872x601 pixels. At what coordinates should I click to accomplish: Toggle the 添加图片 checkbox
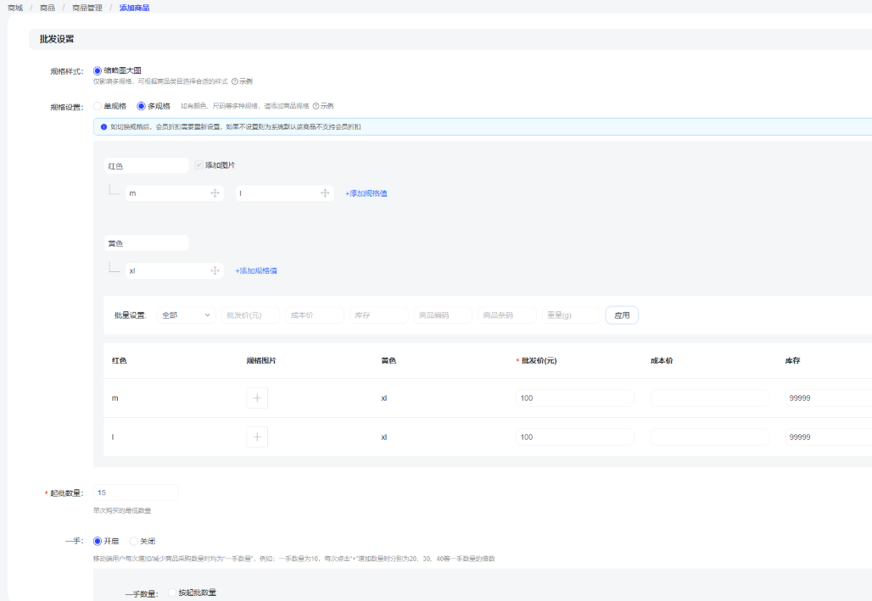pyautogui.click(x=198, y=165)
